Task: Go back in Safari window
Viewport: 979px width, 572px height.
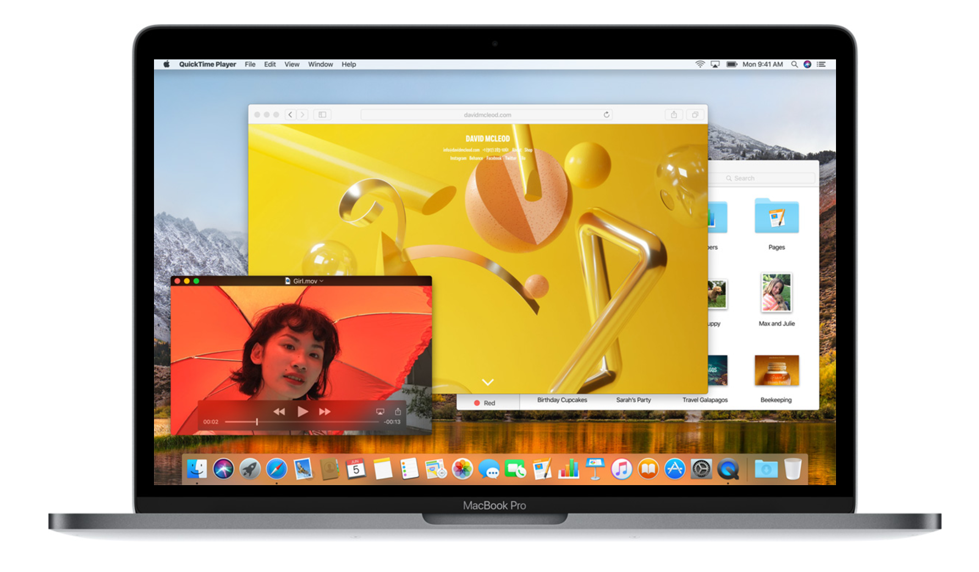Action: [x=290, y=115]
